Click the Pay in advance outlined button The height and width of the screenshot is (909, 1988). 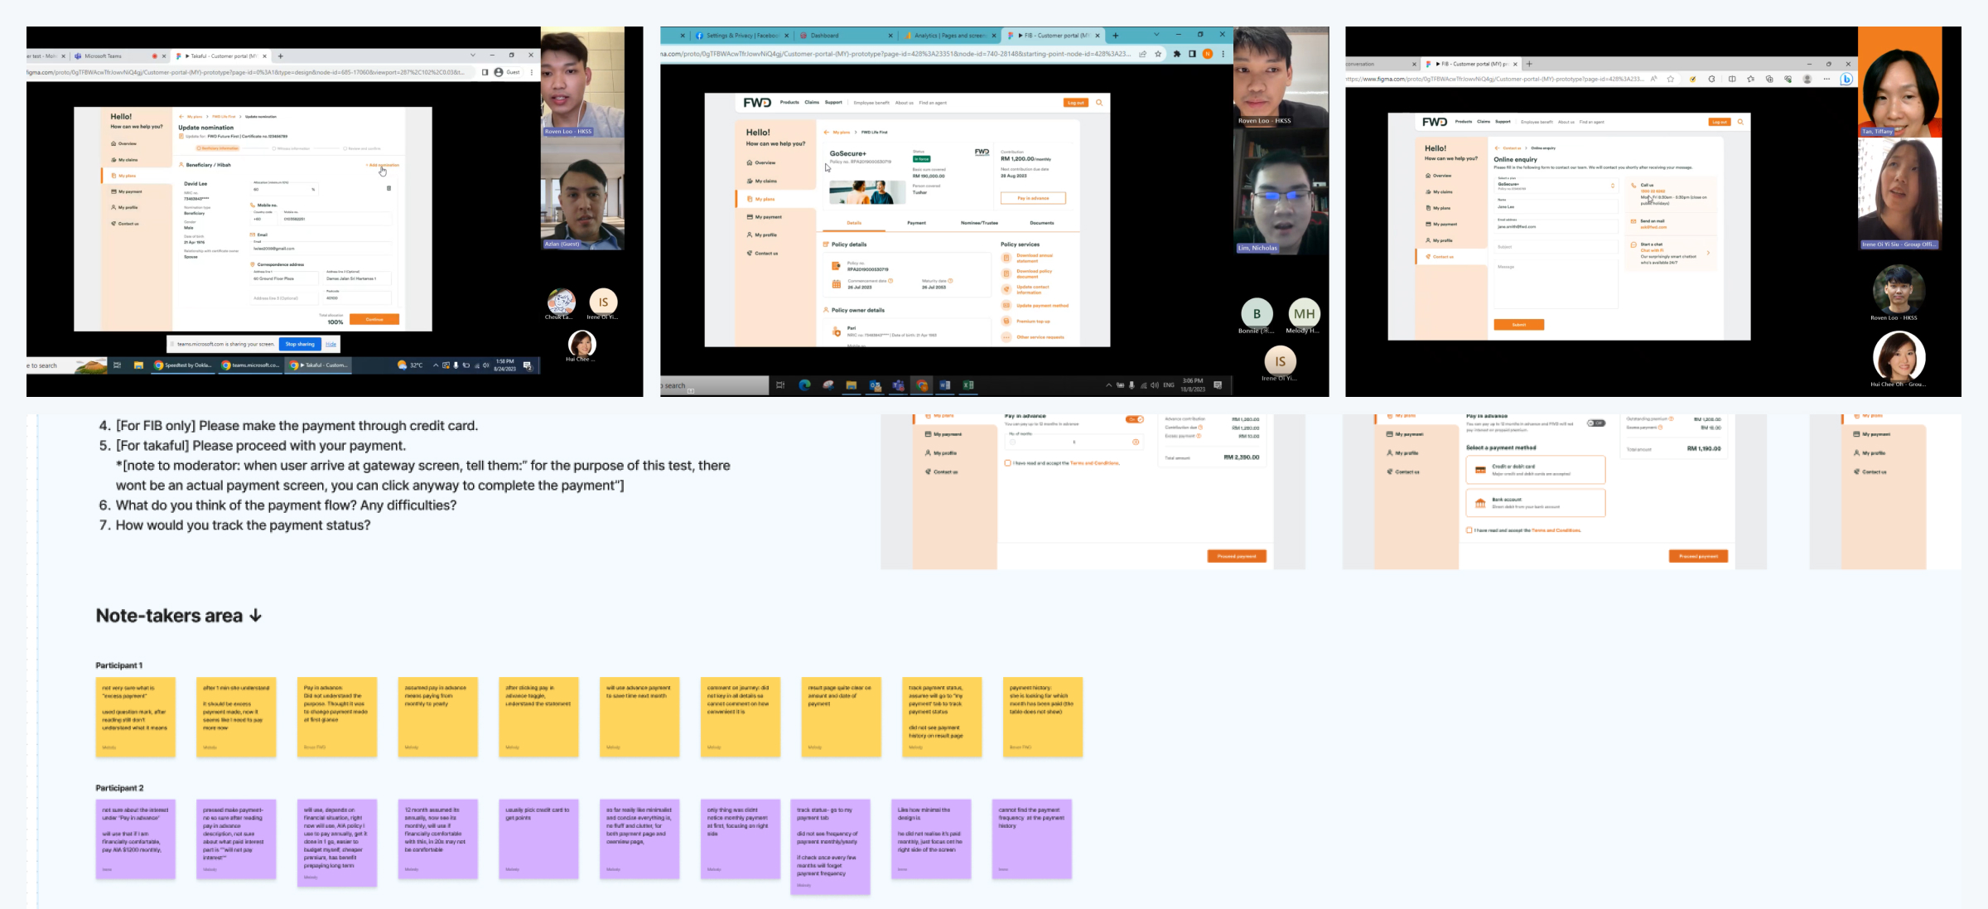coord(1033,198)
